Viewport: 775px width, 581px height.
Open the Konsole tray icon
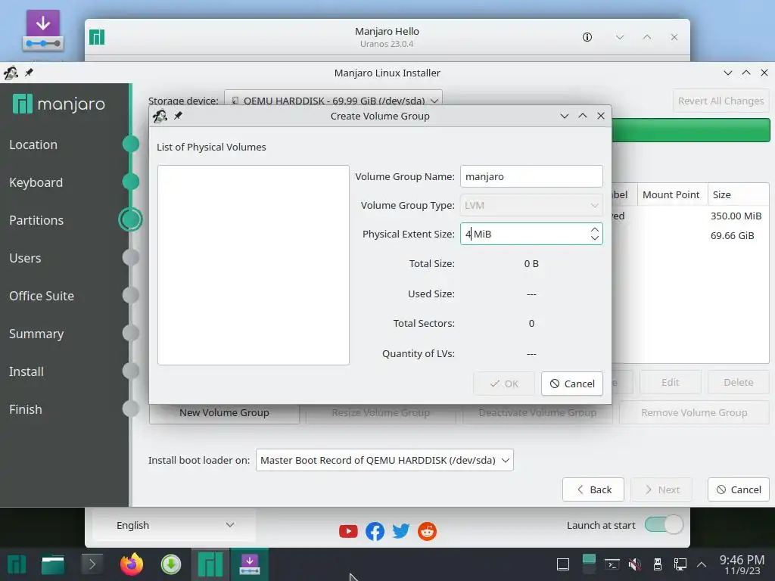612,564
